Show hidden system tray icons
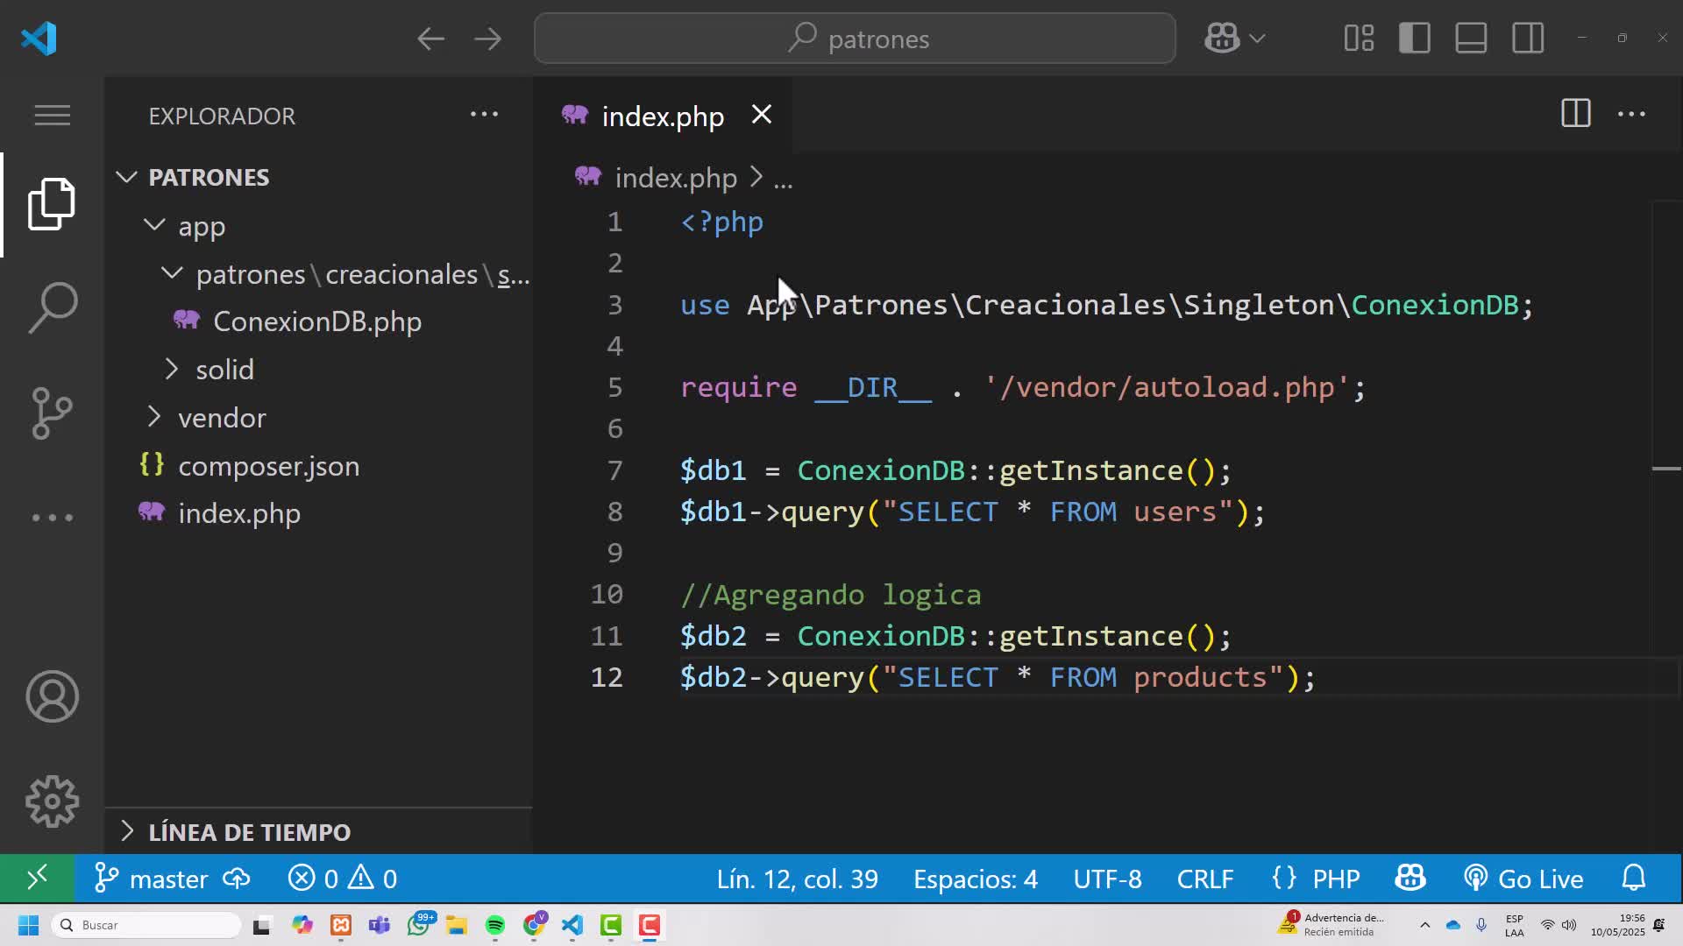 1424,925
